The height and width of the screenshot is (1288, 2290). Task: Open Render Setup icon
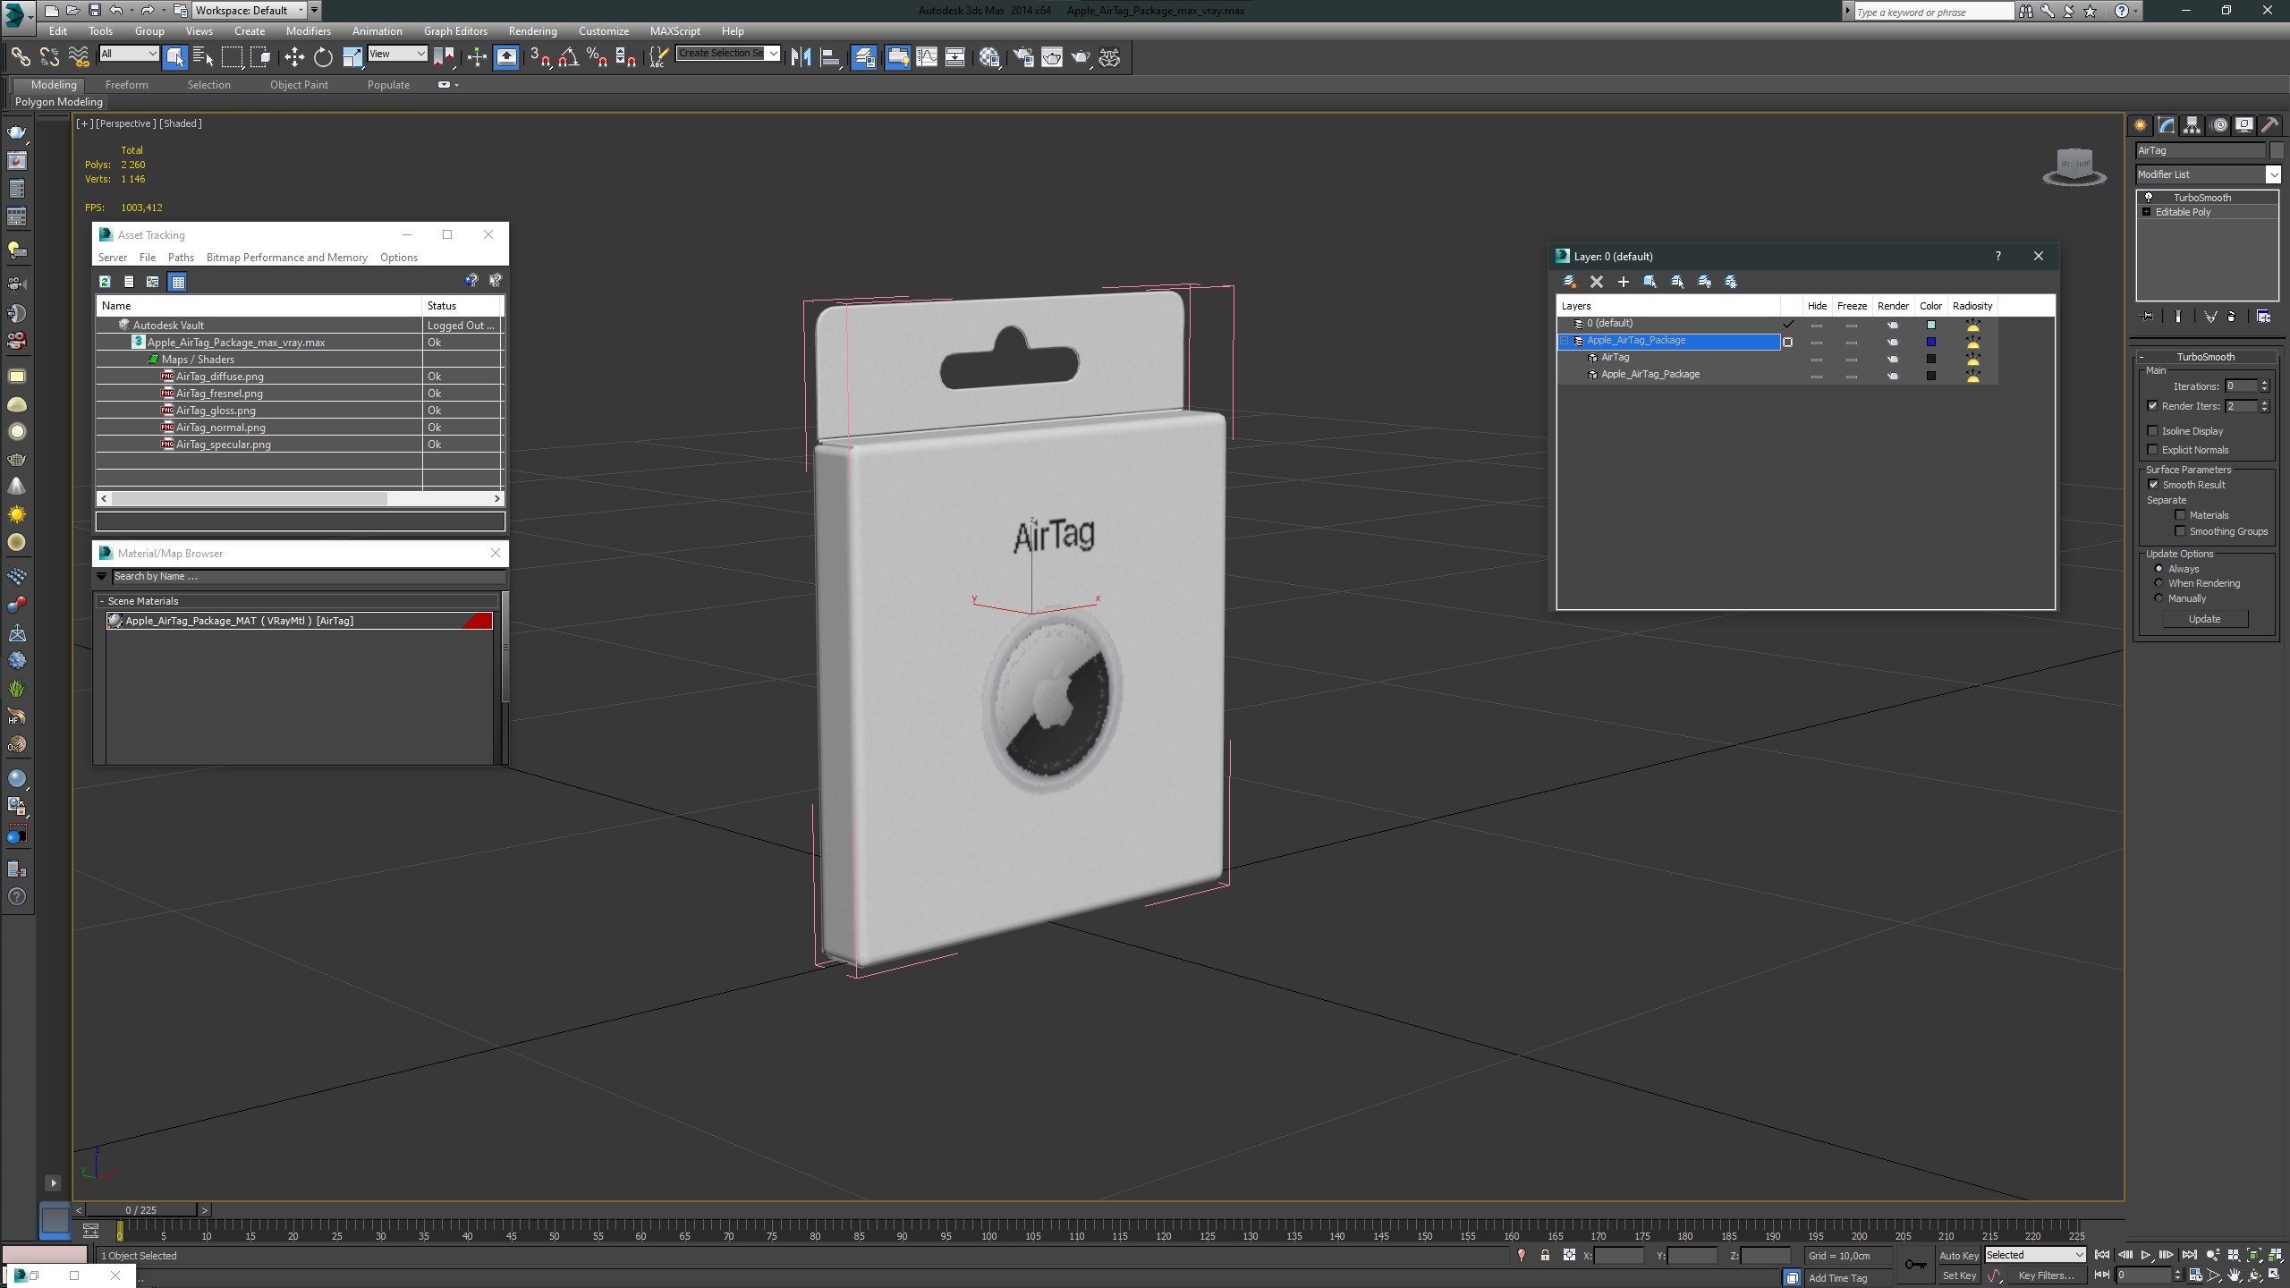(1022, 57)
